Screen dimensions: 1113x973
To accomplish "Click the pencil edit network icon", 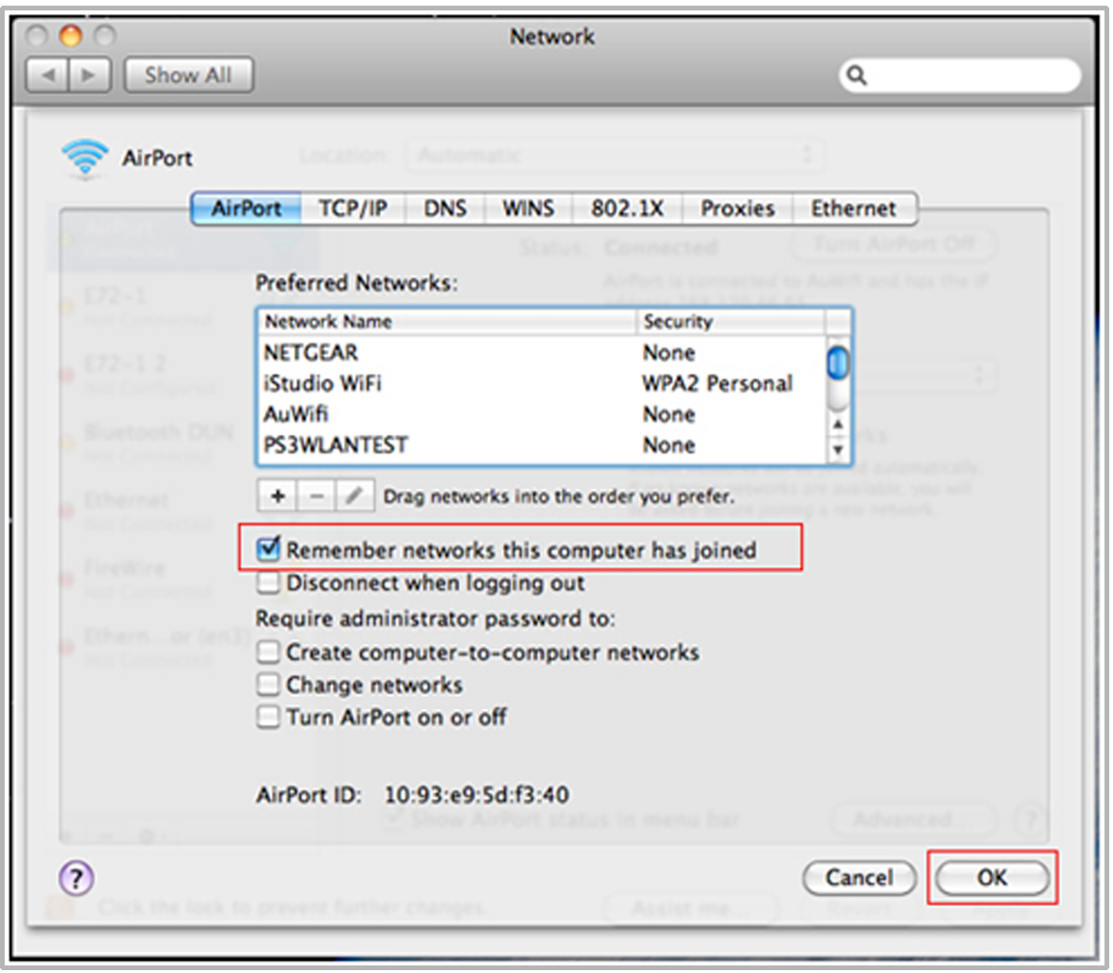I will (x=354, y=495).
